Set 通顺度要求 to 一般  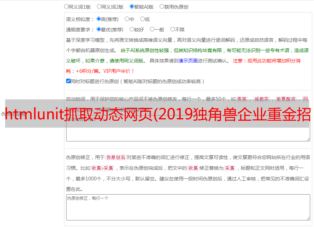152,29
